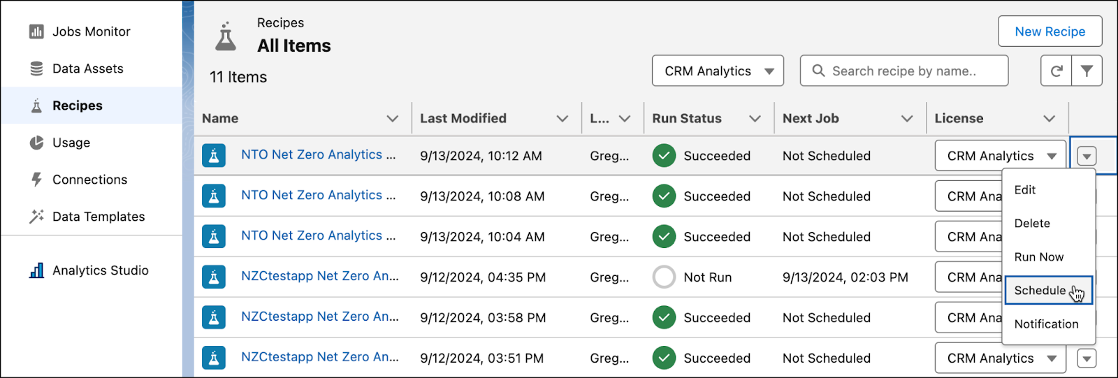Open the CRM Analytics filter dropdown
This screenshot has height=378, width=1118.
(x=718, y=71)
